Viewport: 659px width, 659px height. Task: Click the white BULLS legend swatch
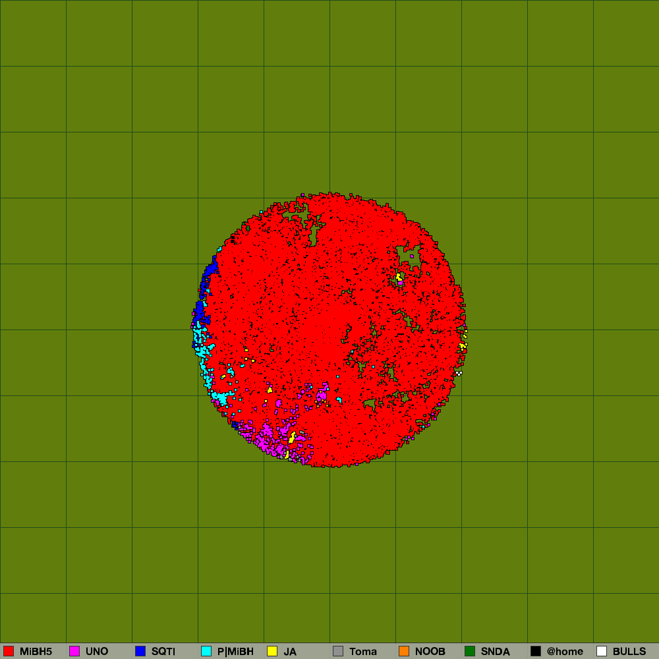click(602, 651)
